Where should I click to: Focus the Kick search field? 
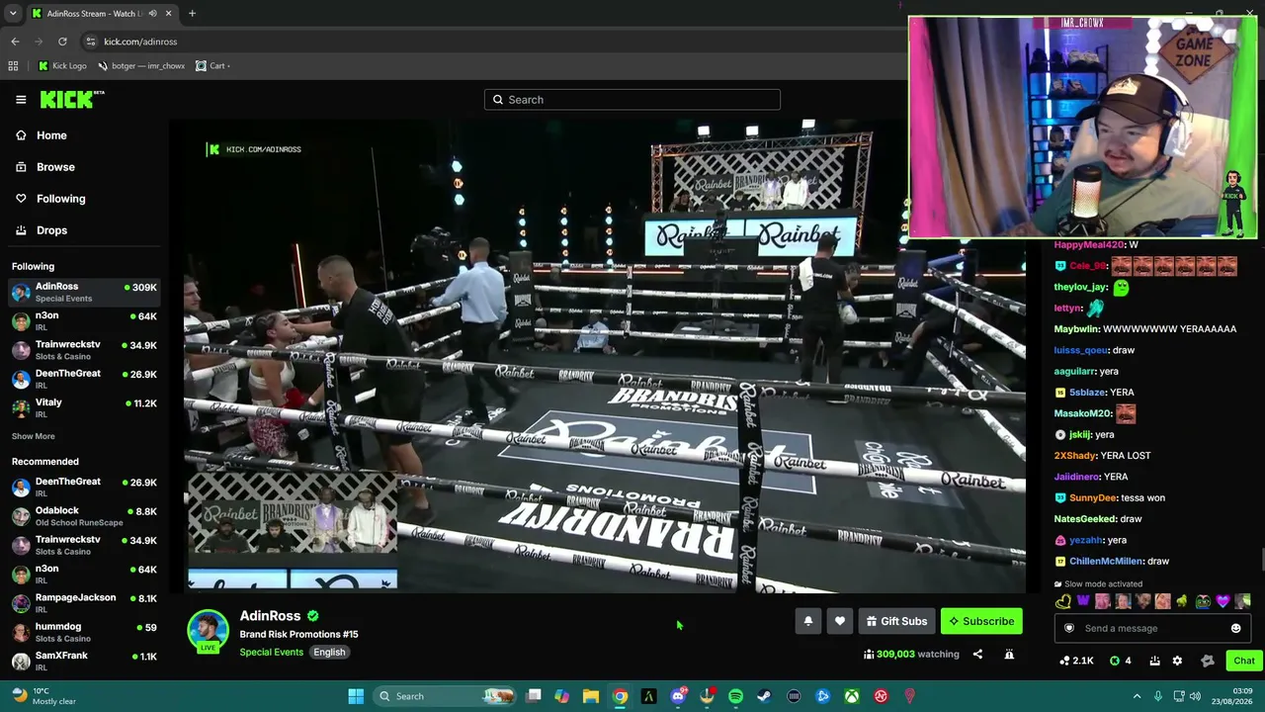(632, 100)
